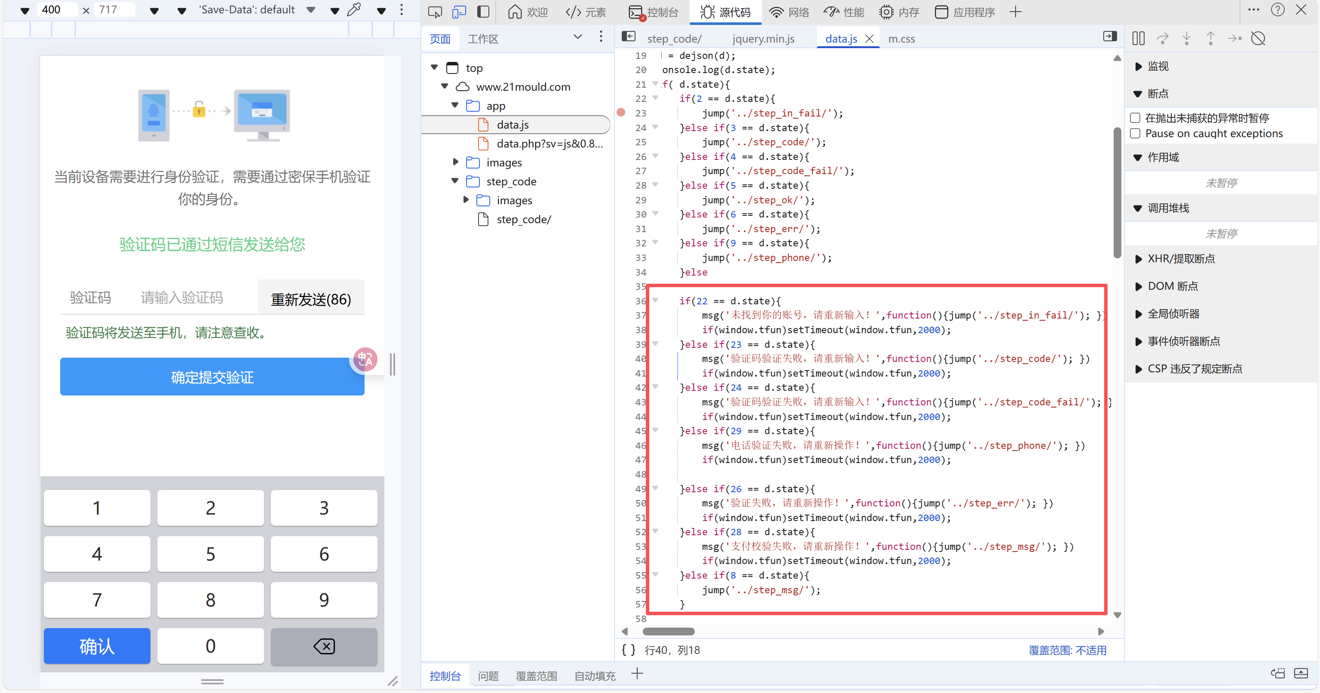Viewport: 1320px width, 693px height.
Task: Click the pause script execution icon
Action: 1138,38
